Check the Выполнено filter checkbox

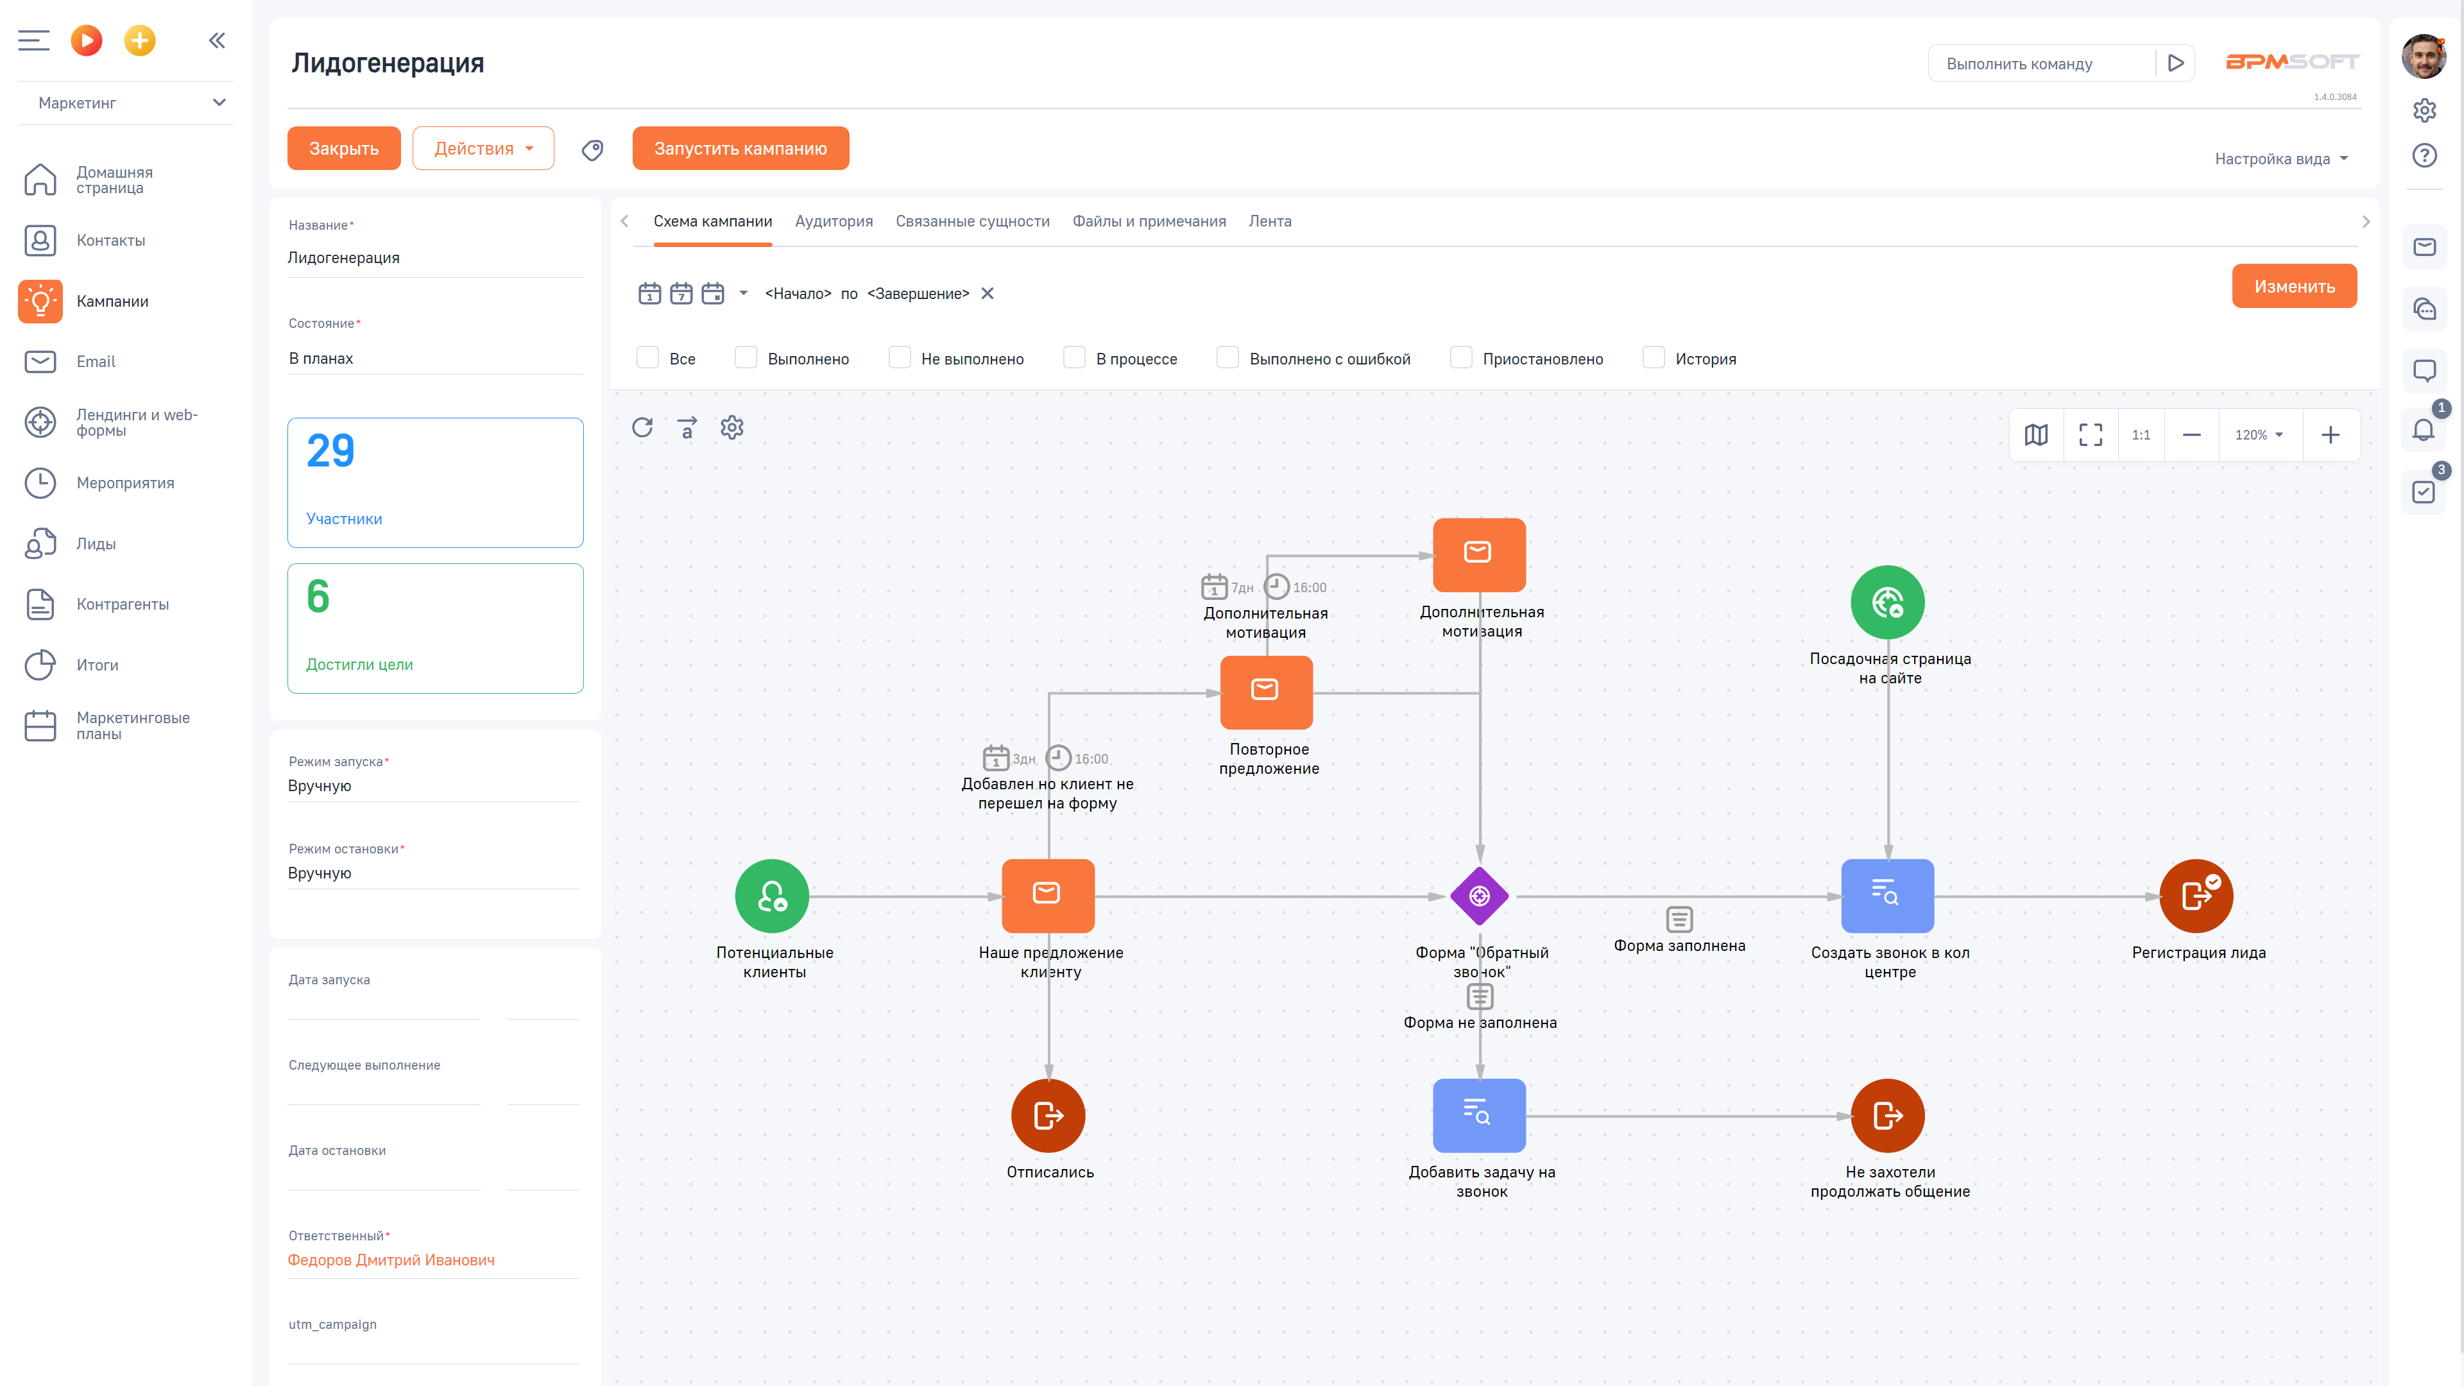(x=746, y=358)
